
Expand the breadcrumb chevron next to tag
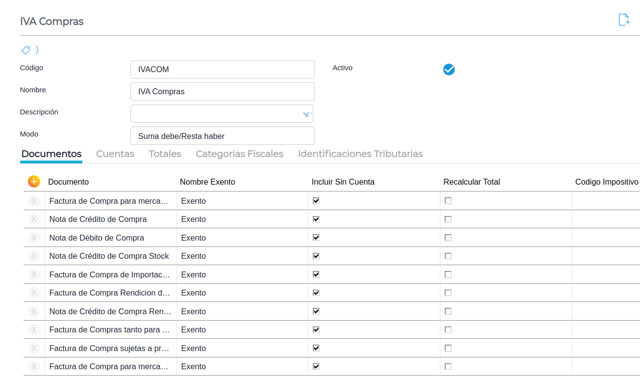[x=37, y=50]
